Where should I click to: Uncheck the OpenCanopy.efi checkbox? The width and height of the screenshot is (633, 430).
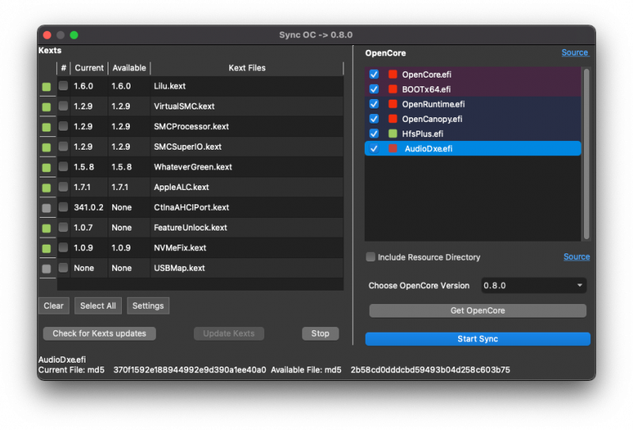point(373,119)
